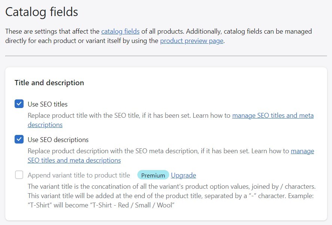Screen dimensions: 332x225
Task: Click the T-Shirt example text
Action: pos(101,205)
